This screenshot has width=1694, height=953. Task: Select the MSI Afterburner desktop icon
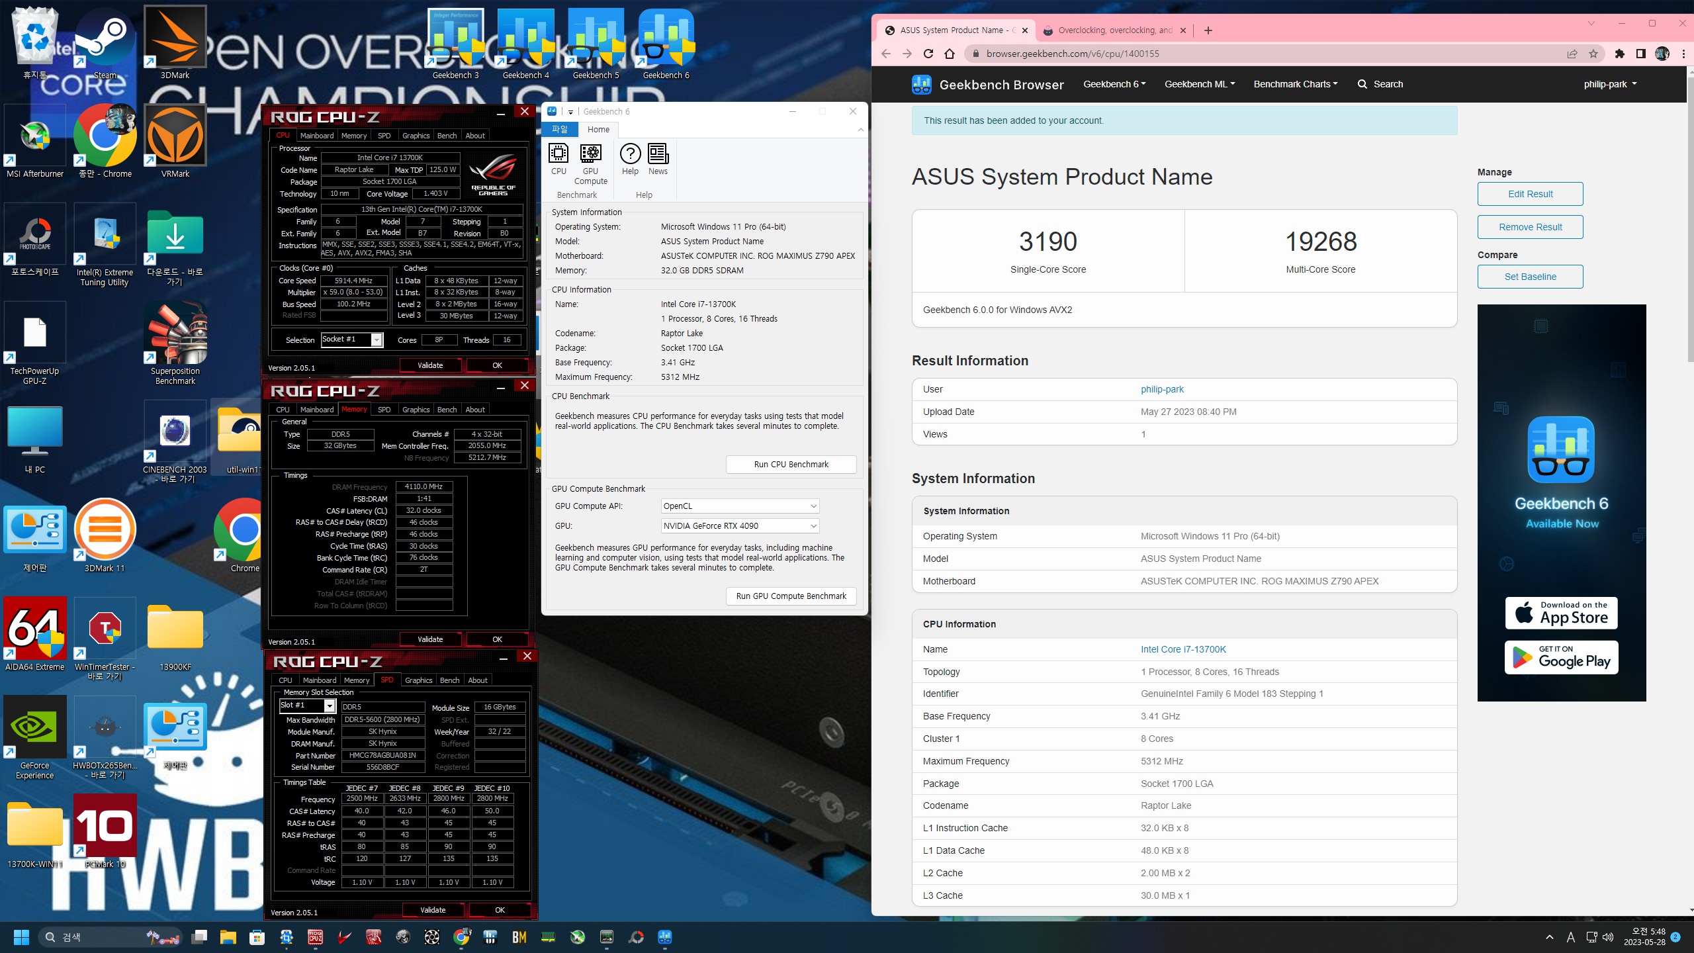click(x=35, y=142)
